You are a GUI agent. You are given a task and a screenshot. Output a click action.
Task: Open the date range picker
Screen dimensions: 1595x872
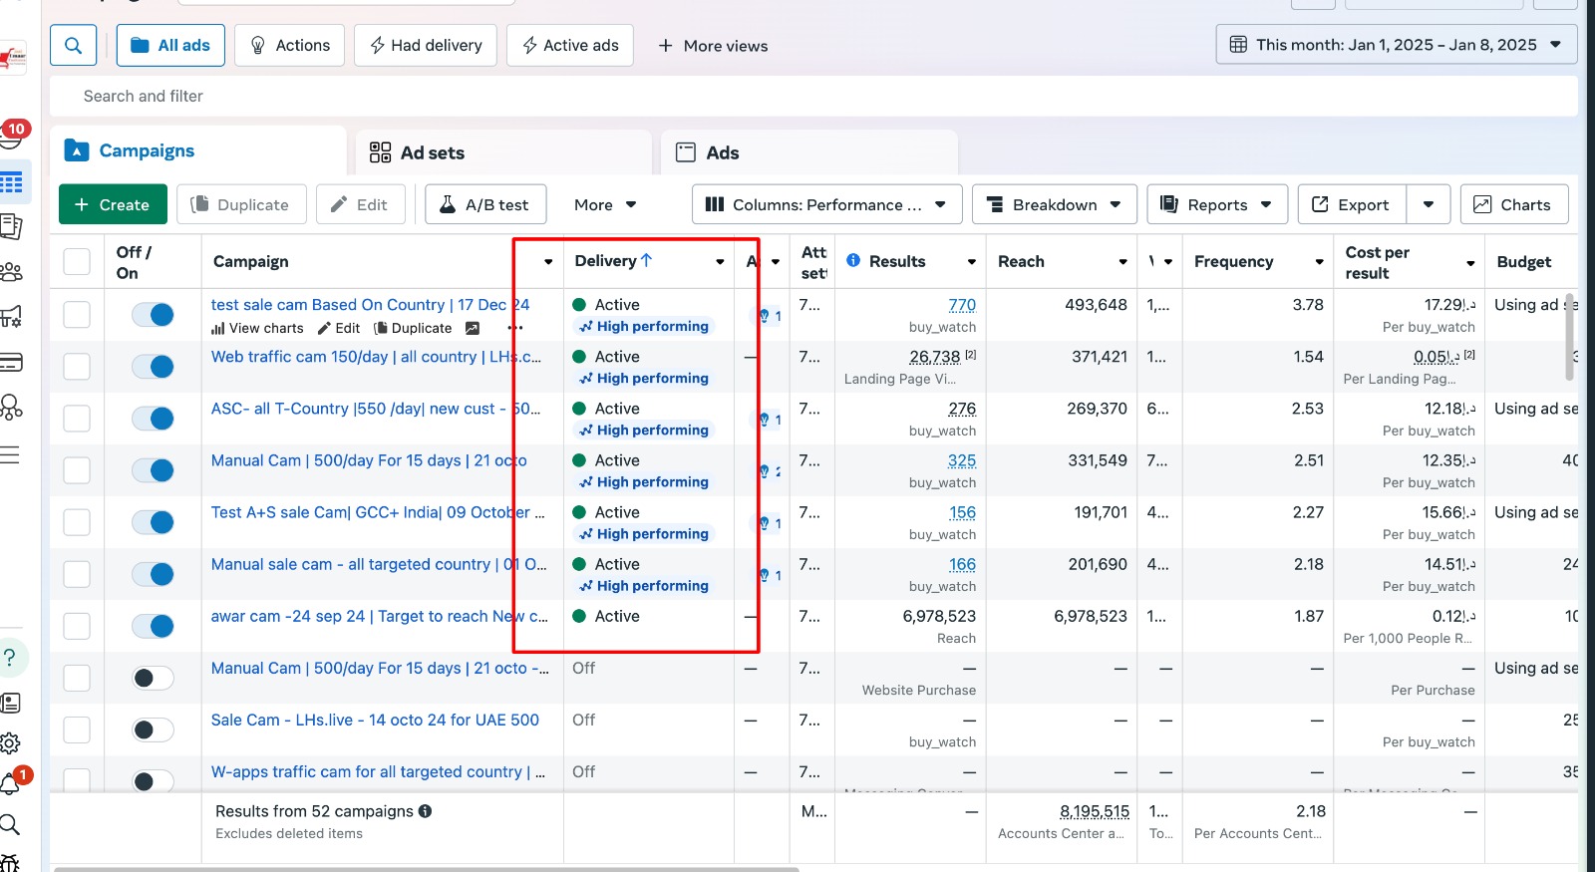[x=1396, y=45]
